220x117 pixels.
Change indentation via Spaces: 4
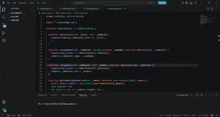coord(177,115)
